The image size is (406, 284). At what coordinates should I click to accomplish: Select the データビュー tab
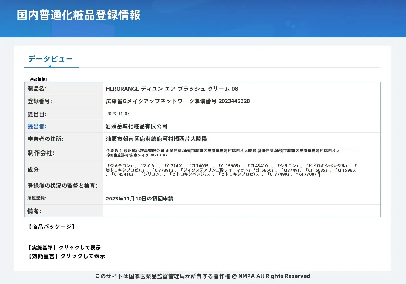pyautogui.click(x=51, y=59)
